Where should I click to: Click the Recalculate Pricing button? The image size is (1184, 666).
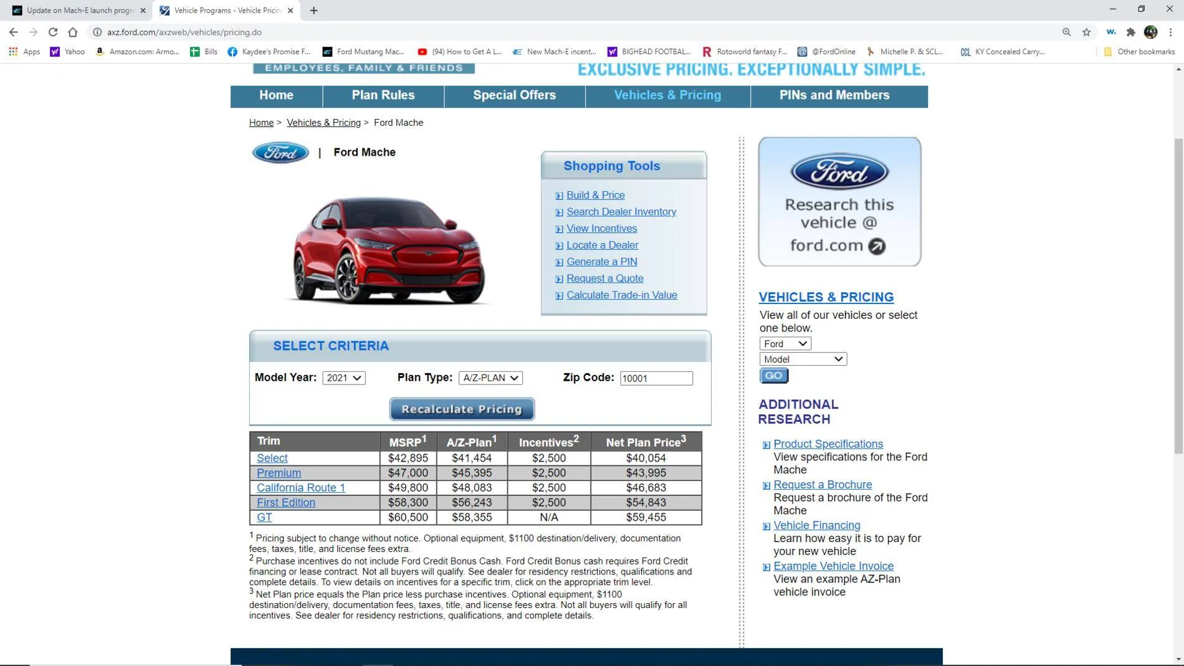[x=462, y=409]
